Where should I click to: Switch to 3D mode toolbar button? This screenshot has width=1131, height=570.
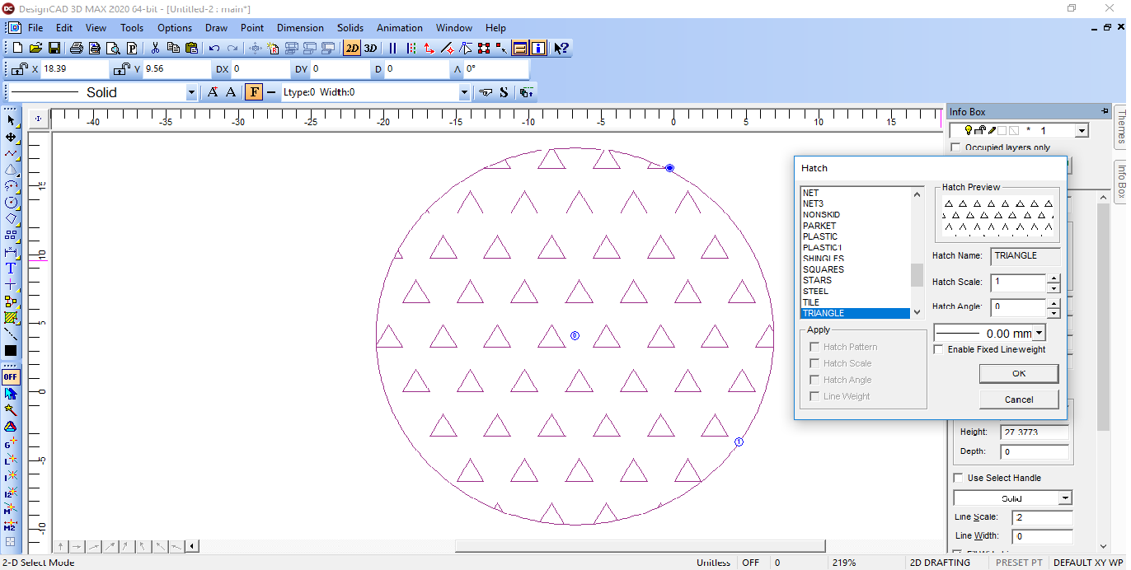coord(371,49)
